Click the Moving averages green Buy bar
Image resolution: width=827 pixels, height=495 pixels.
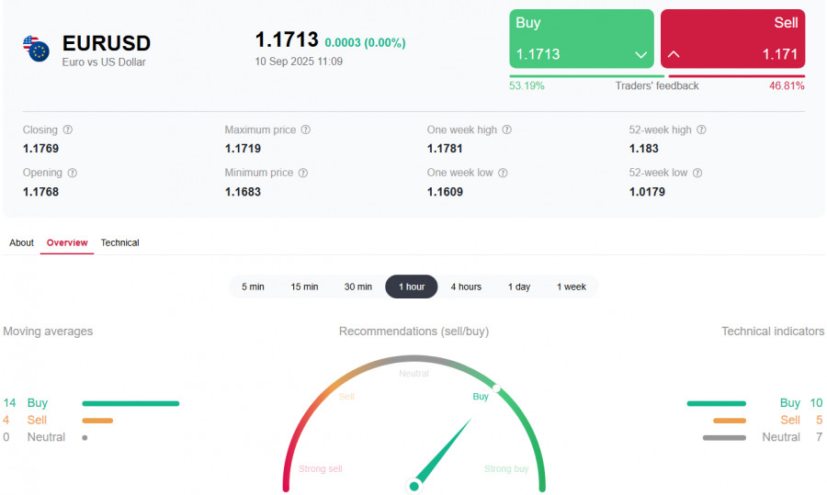tap(130, 403)
